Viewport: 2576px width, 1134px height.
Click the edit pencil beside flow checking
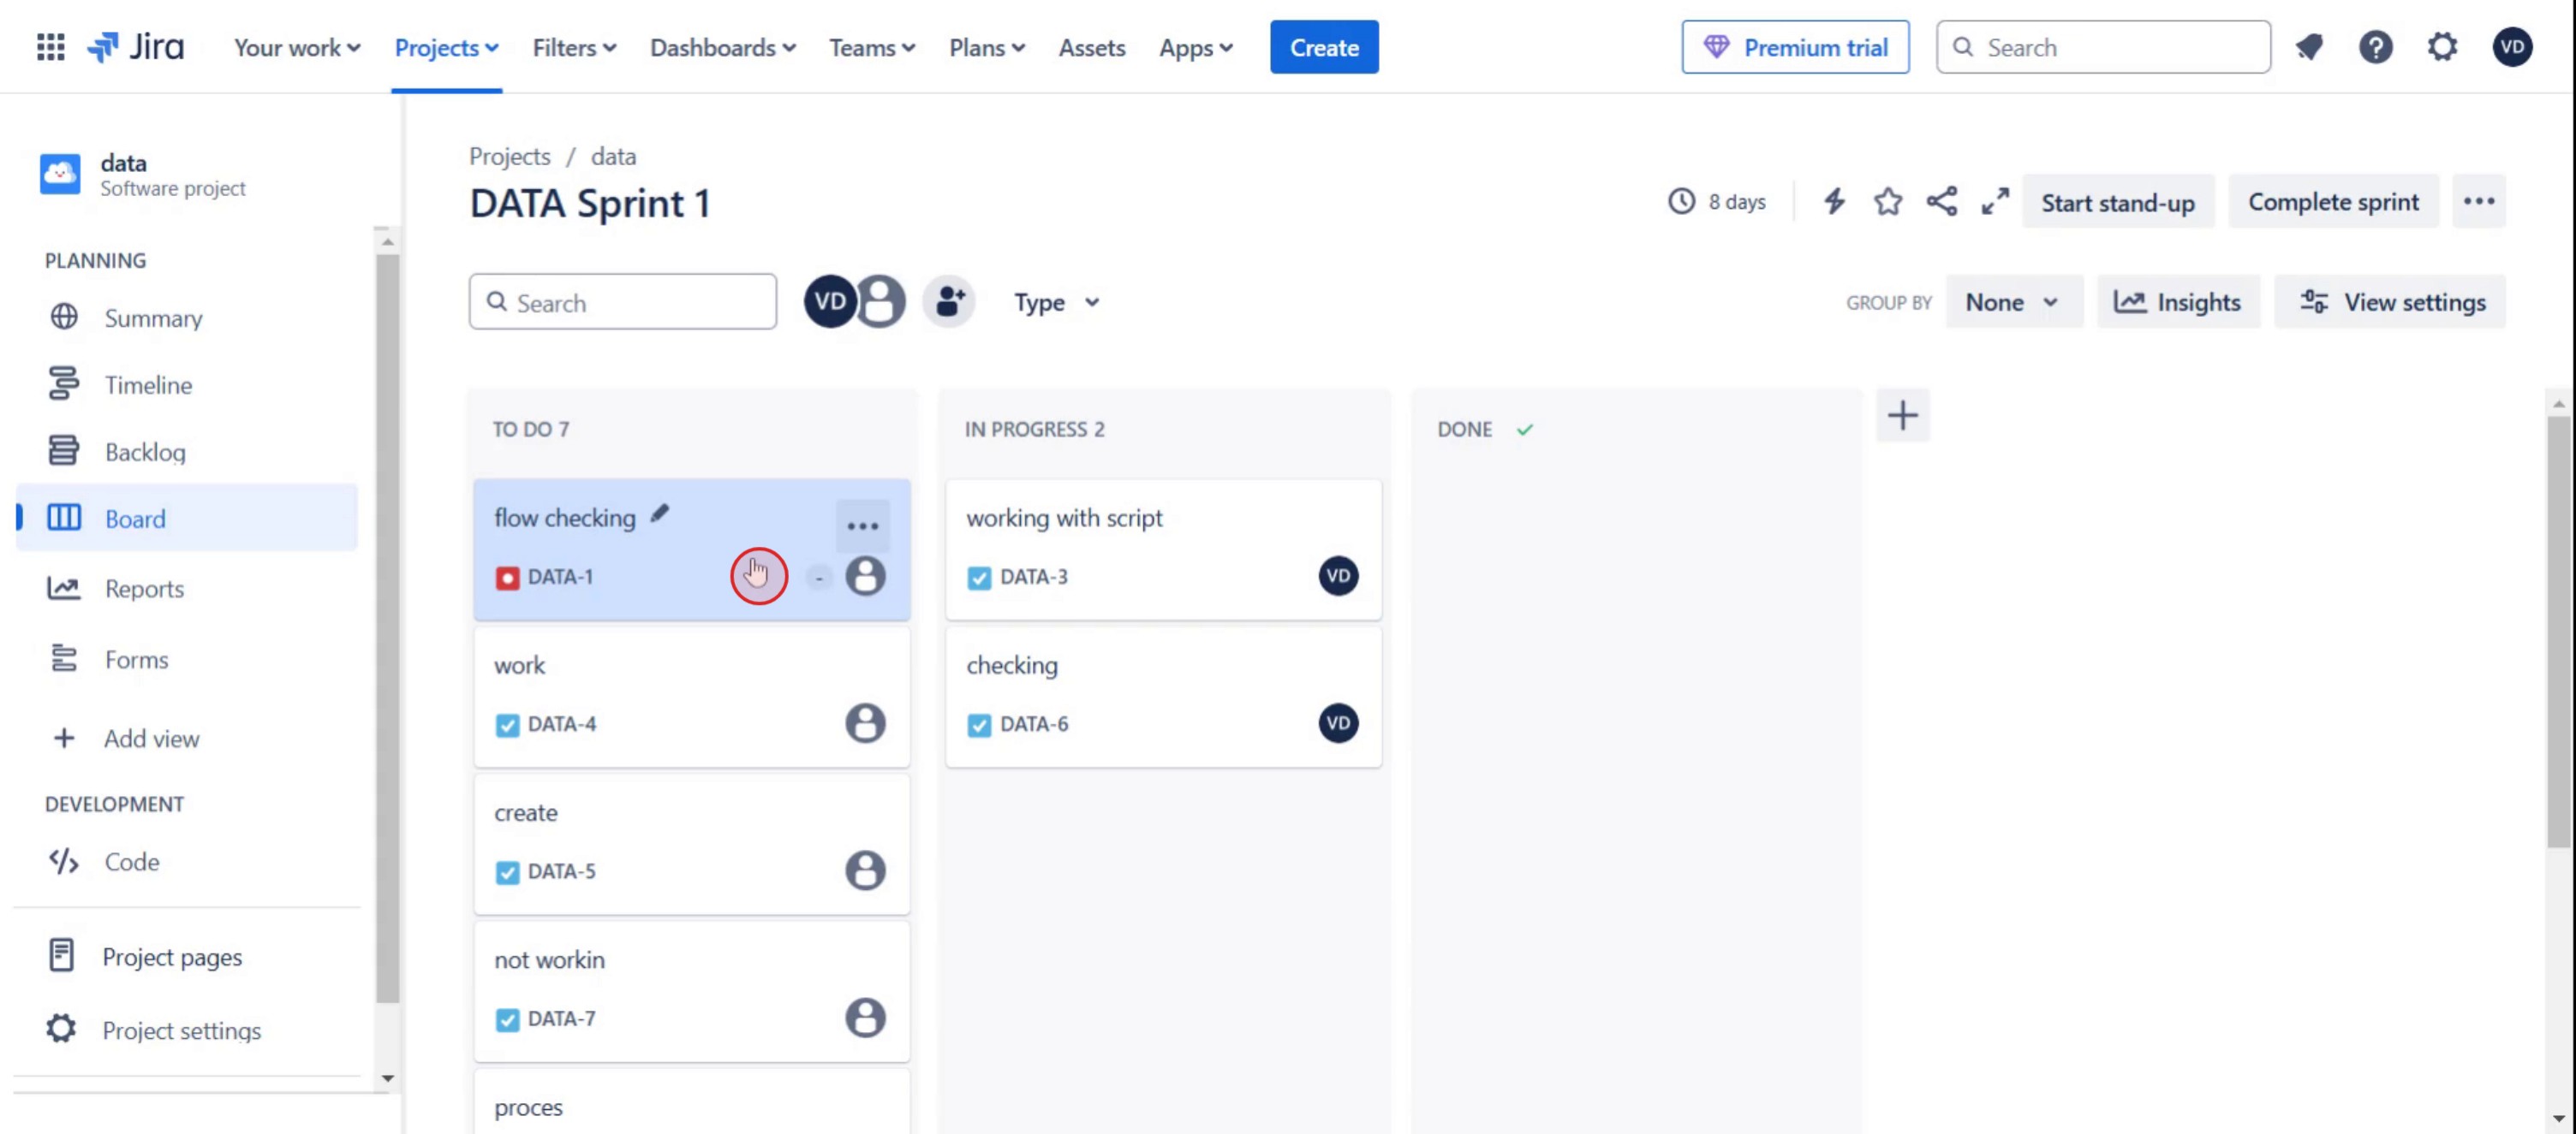pyautogui.click(x=659, y=514)
